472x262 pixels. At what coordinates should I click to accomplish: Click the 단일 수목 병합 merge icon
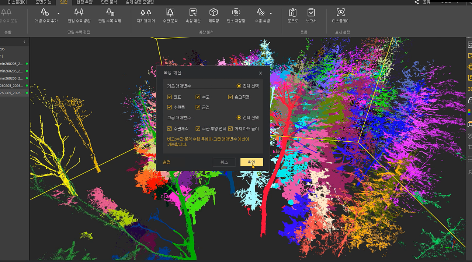tap(79, 16)
